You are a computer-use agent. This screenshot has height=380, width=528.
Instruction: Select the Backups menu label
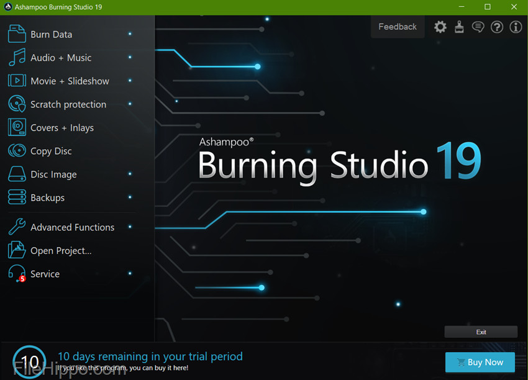(x=47, y=198)
